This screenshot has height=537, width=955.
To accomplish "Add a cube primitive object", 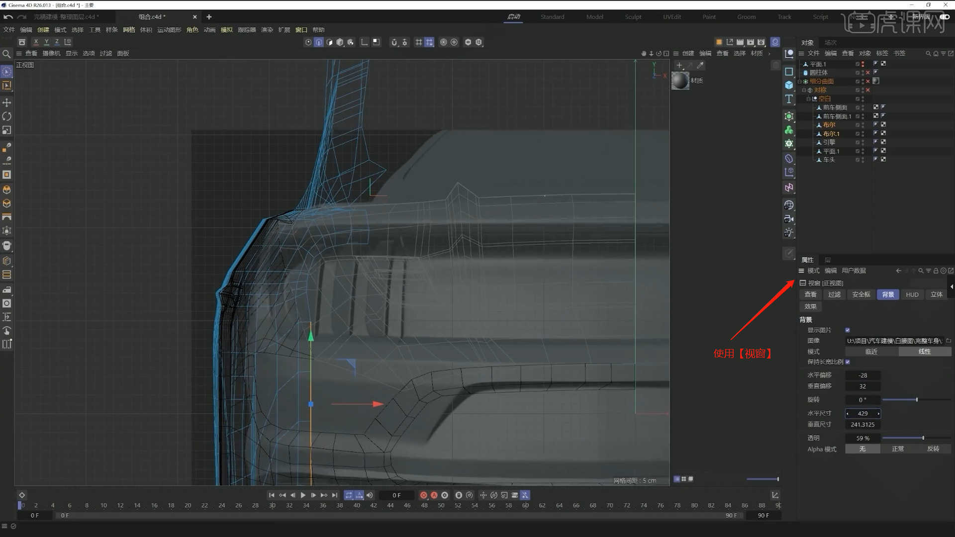I will click(x=789, y=85).
